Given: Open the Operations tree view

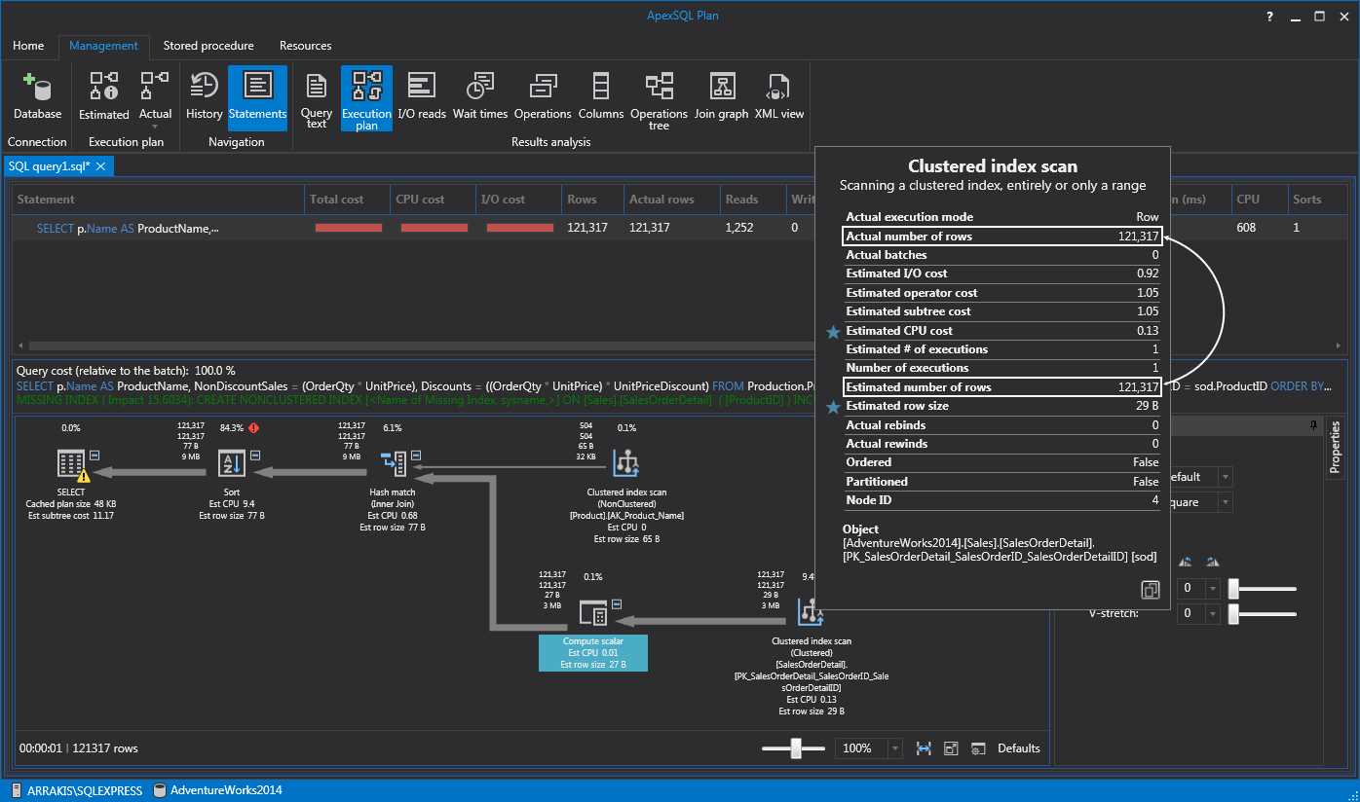Looking at the screenshot, I should pos(659,99).
